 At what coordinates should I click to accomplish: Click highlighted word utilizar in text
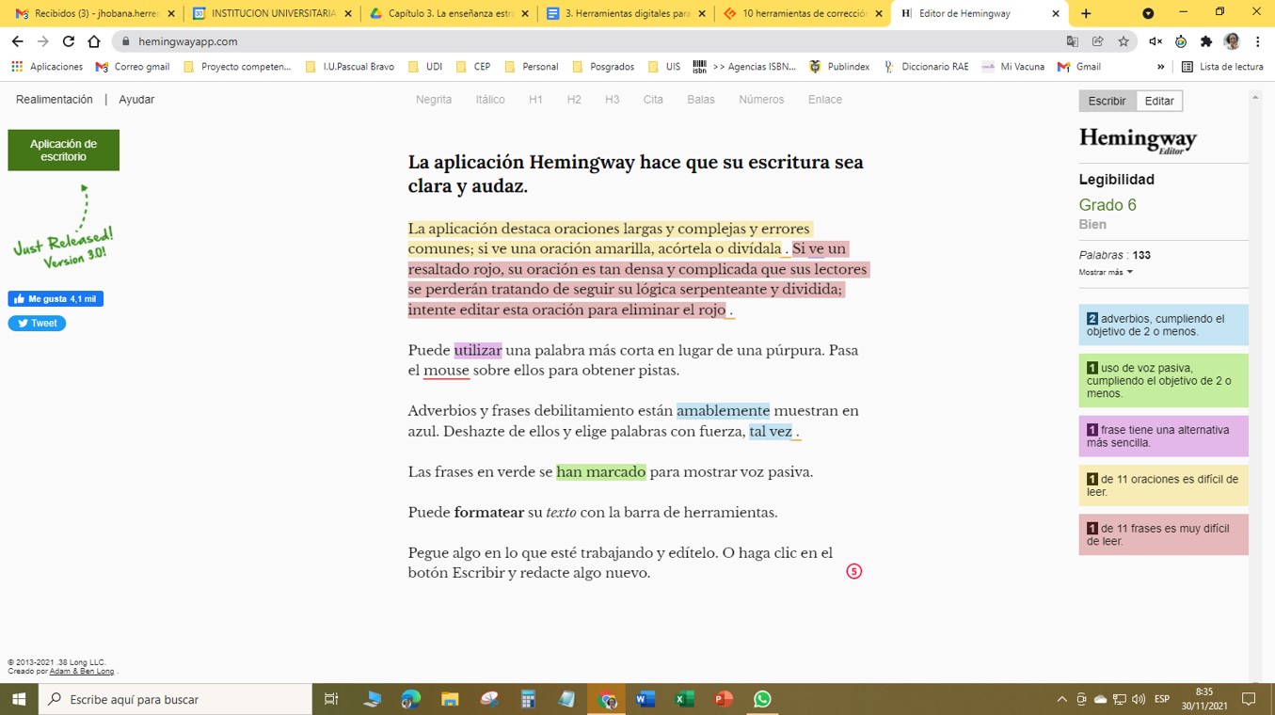tap(478, 350)
